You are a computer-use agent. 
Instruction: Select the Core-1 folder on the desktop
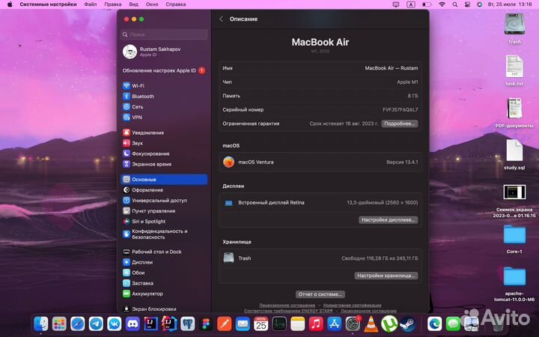coord(514,239)
